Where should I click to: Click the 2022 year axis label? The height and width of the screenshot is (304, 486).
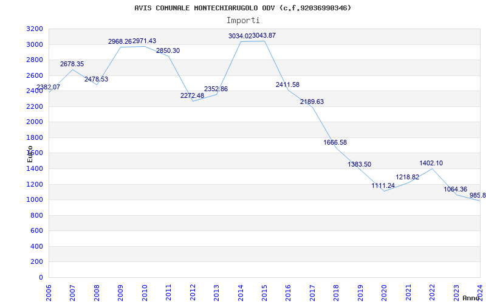coord(432,293)
